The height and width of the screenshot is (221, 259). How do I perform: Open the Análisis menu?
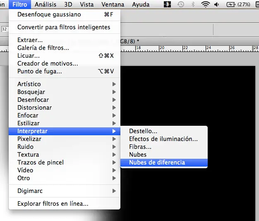pyautogui.click(x=46, y=5)
